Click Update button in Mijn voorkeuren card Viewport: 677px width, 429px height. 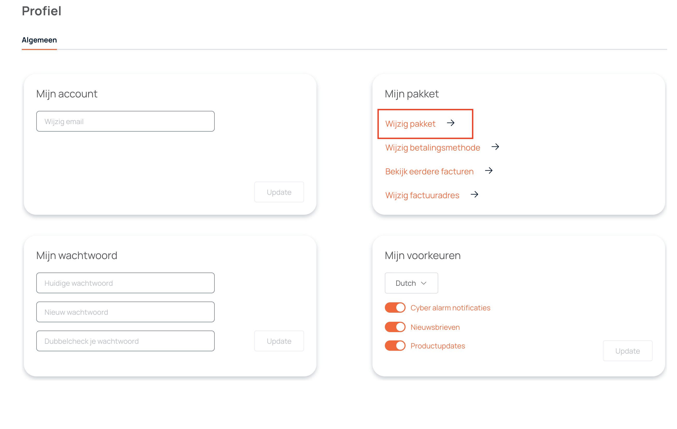click(628, 351)
